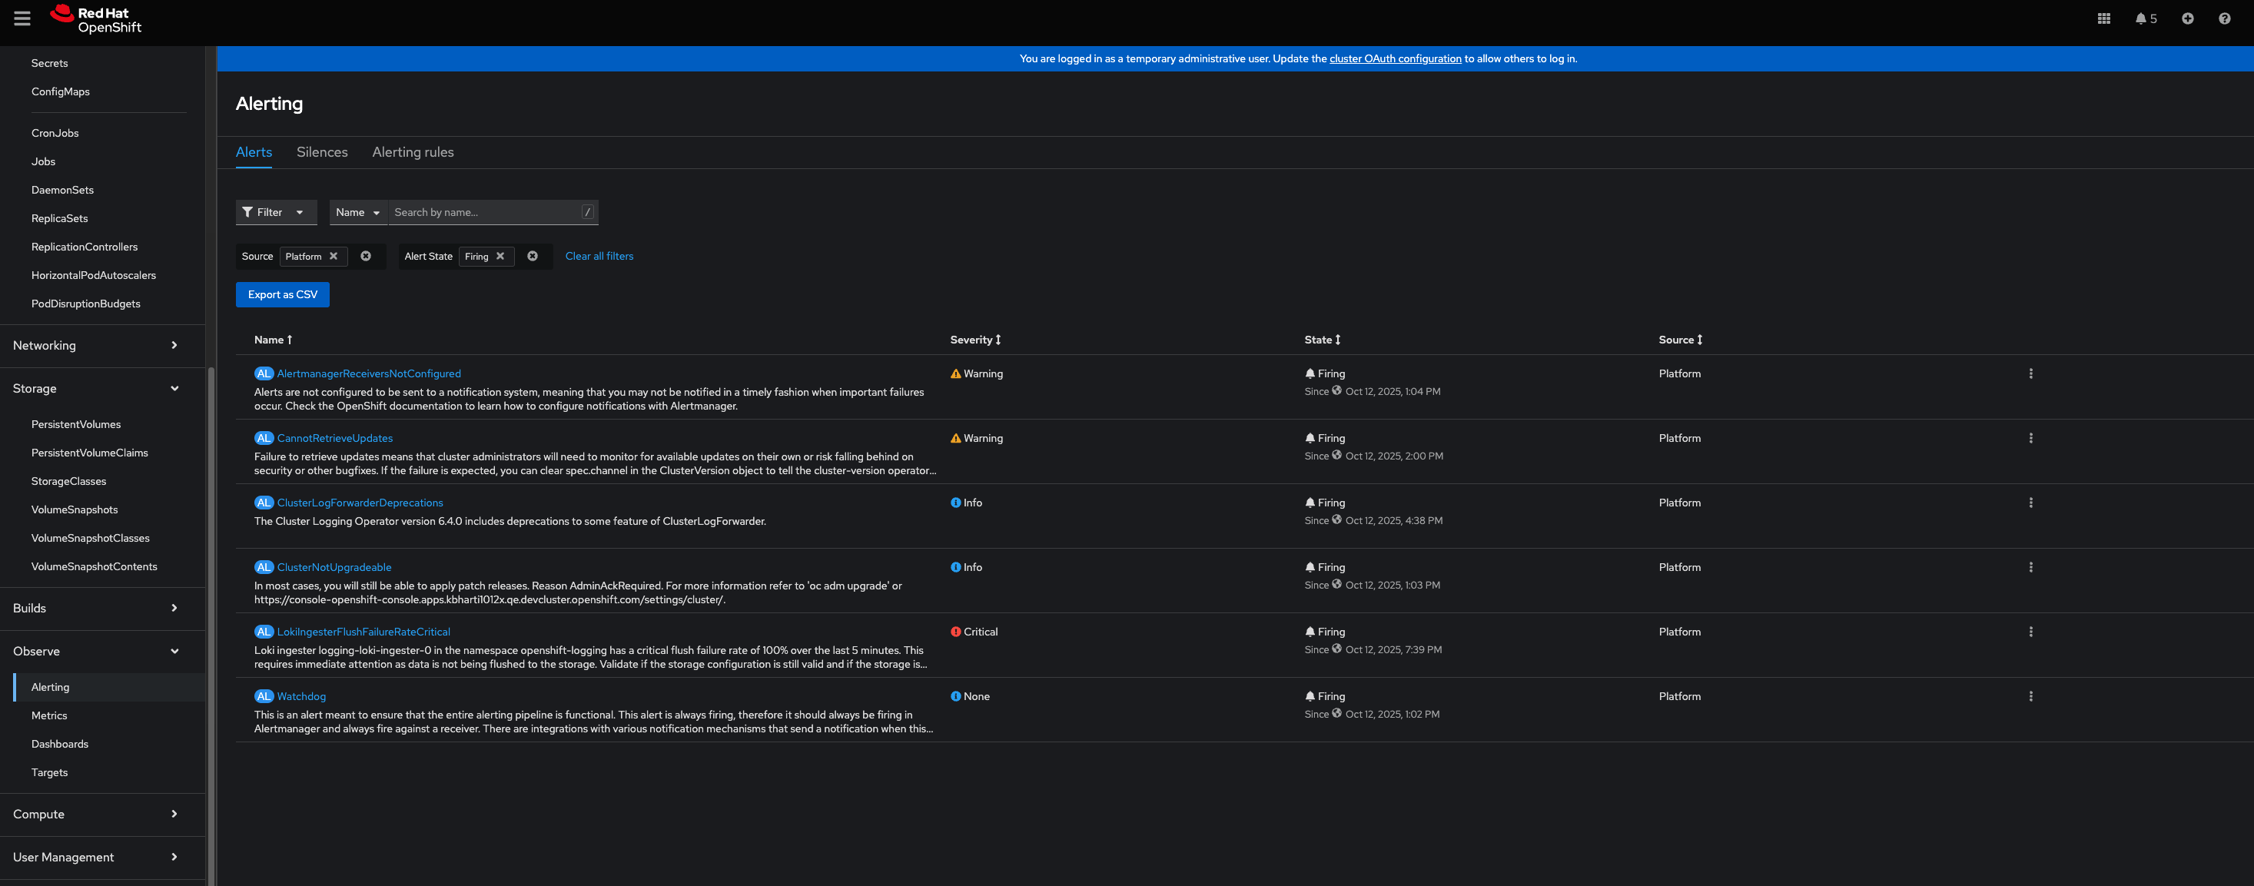Viewport: 2254px width, 886px height.
Task: Switch to the Silences tab
Action: (x=322, y=152)
